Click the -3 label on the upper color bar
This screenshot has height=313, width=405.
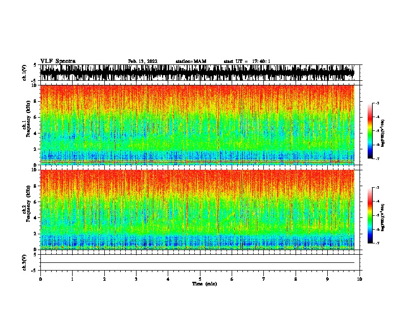(377, 103)
